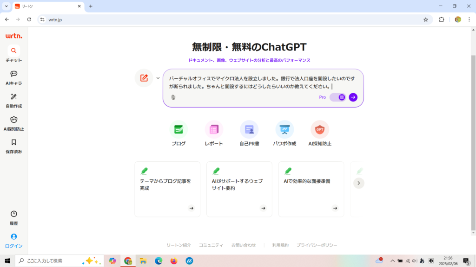Image resolution: width=476 pixels, height=267 pixels.
Task: Click the page vertical scrollbar
Action: click(x=473, y=139)
